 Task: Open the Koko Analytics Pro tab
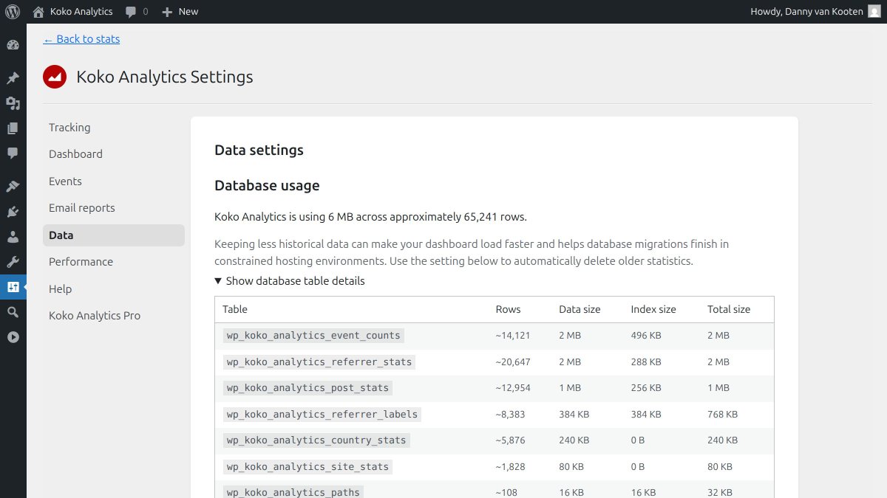click(114, 316)
